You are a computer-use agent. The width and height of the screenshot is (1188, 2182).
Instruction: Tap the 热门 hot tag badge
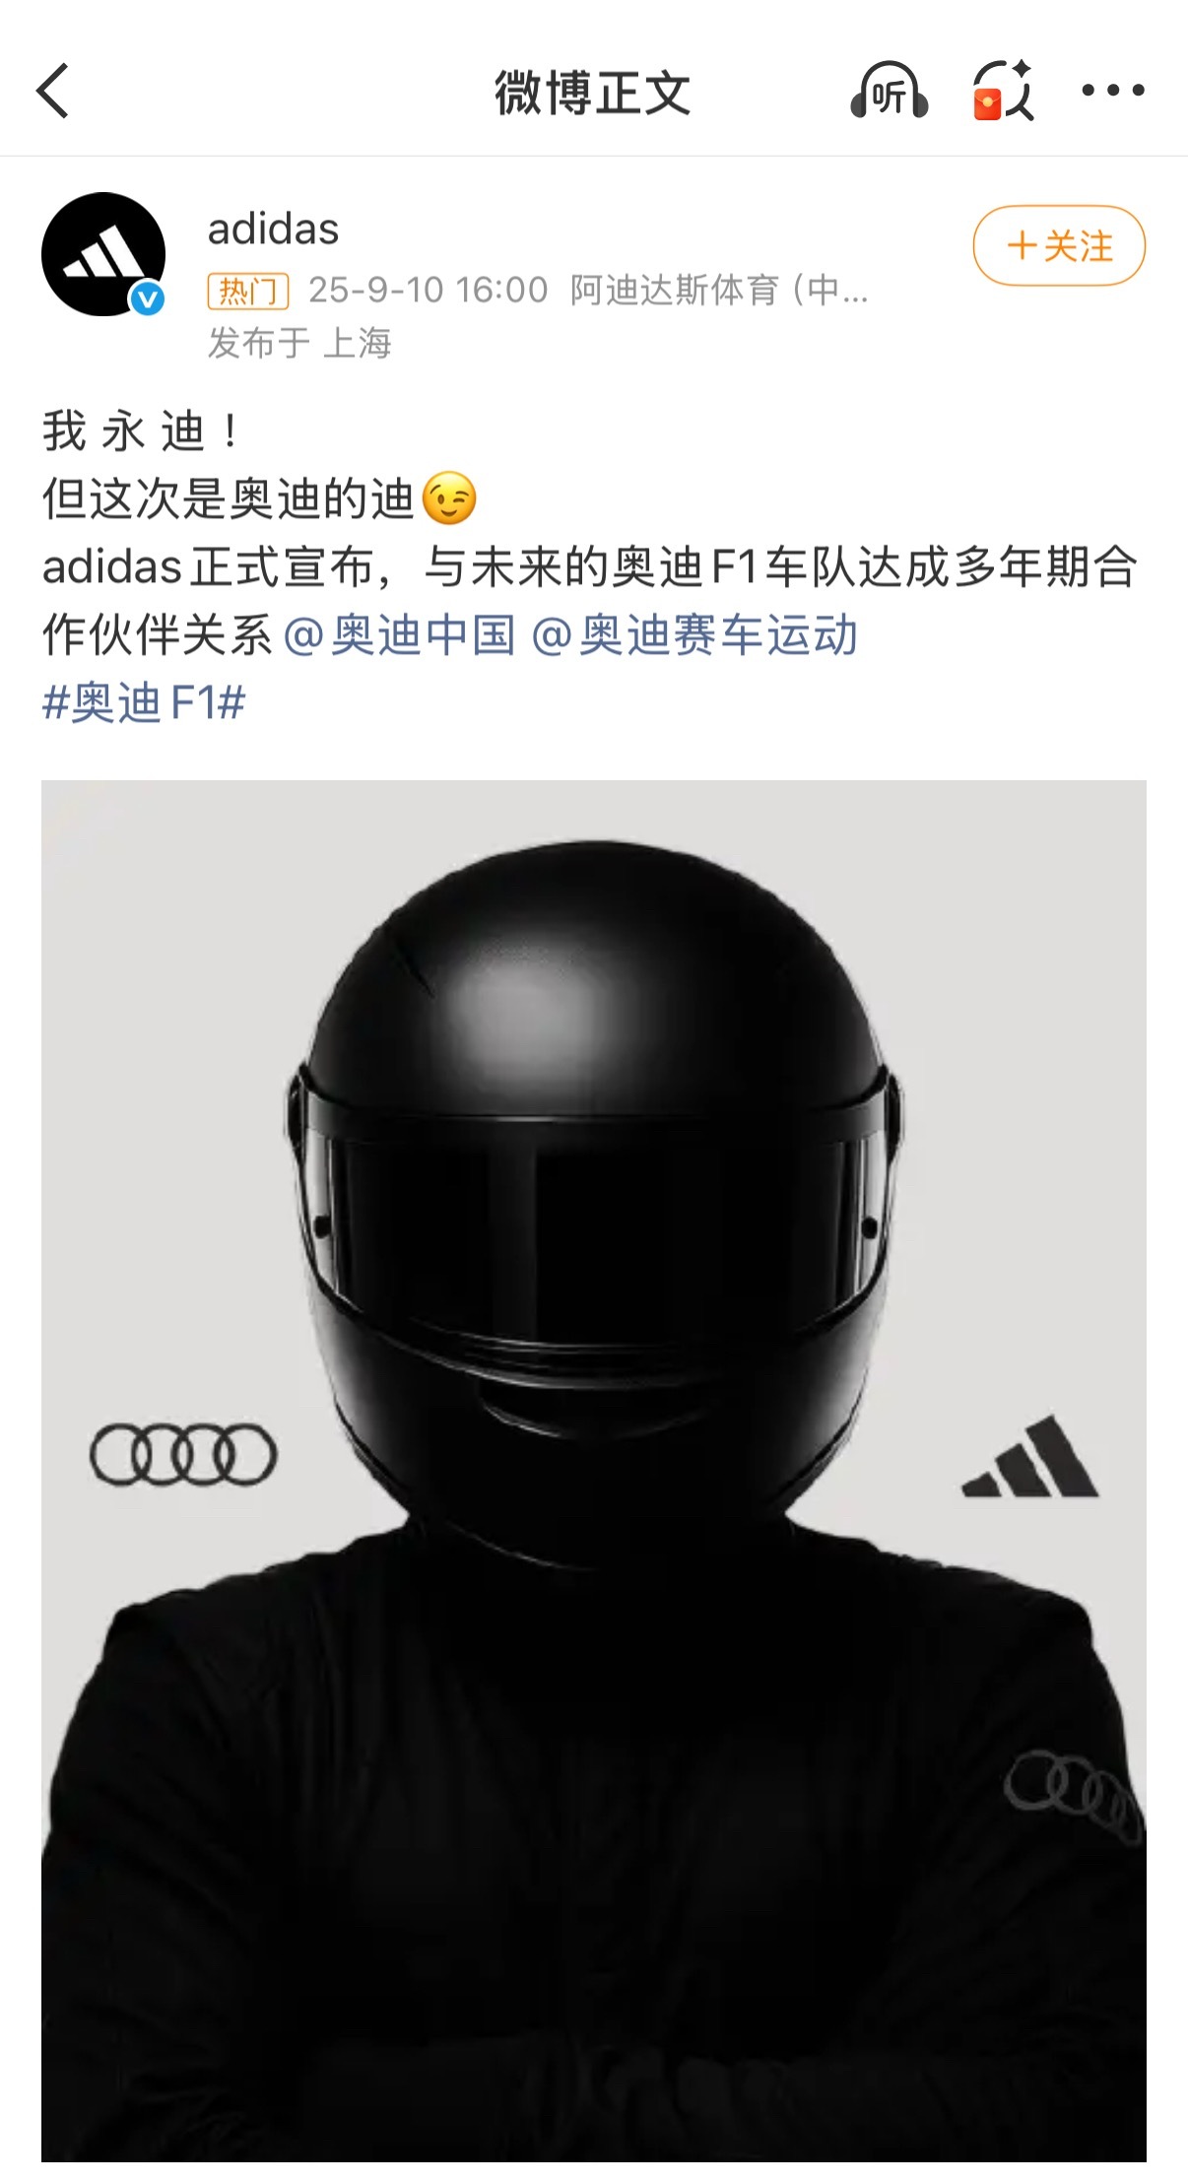coord(247,291)
